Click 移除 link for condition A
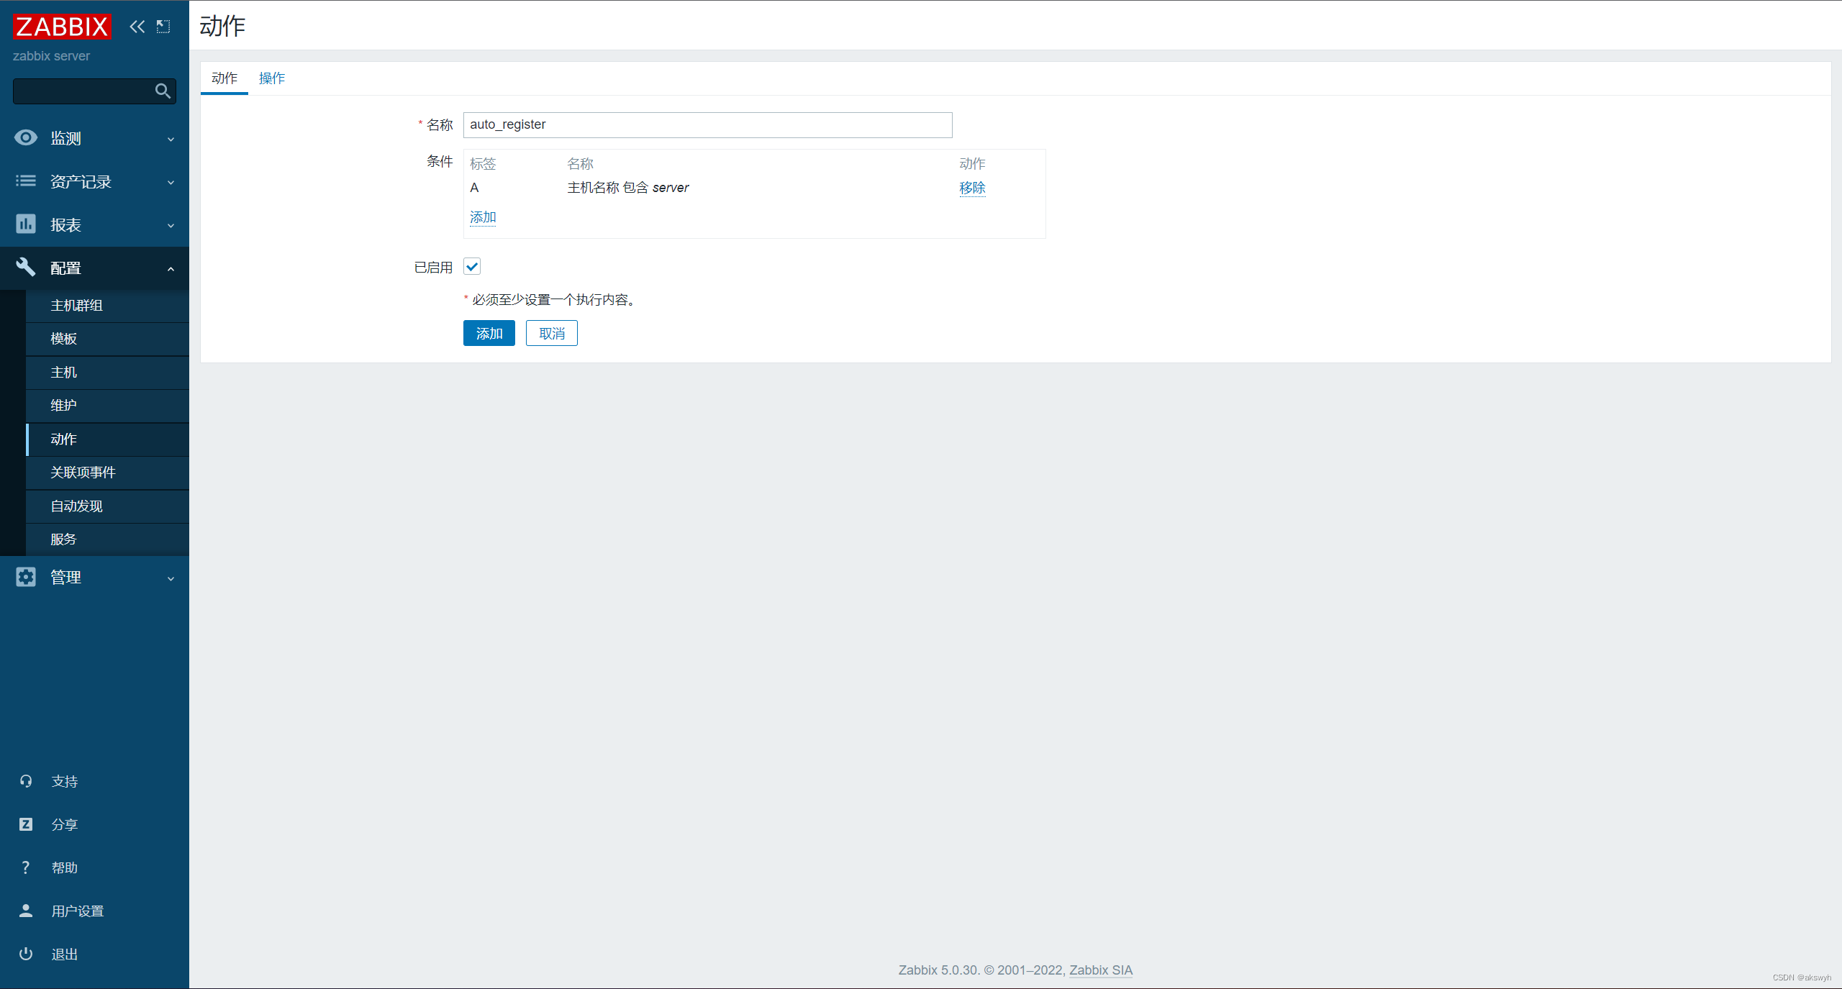Viewport: 1842px width, 989px height. [x=972, y=188]
